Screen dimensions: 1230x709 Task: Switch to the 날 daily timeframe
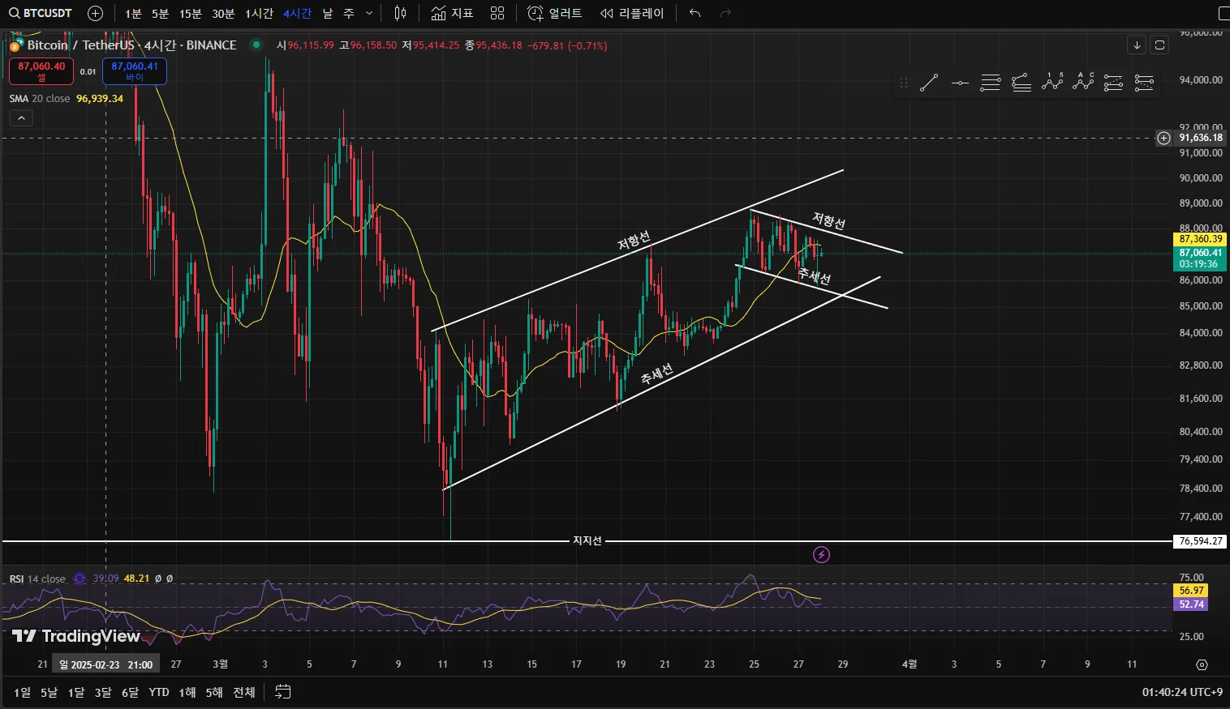point(328,13)
